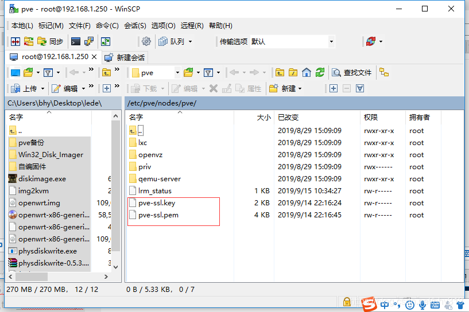469x312 pixels.
Task: Open the preferences gear icon
Action: pos(146,41)
